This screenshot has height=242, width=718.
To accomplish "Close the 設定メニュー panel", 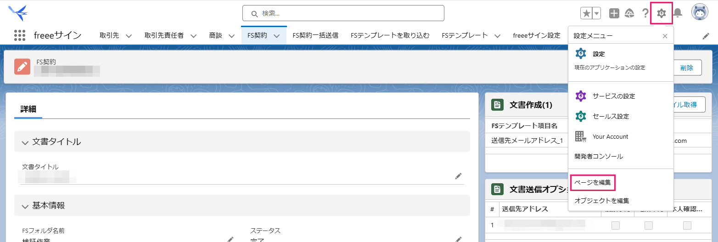I will click(x=665, y=36).
